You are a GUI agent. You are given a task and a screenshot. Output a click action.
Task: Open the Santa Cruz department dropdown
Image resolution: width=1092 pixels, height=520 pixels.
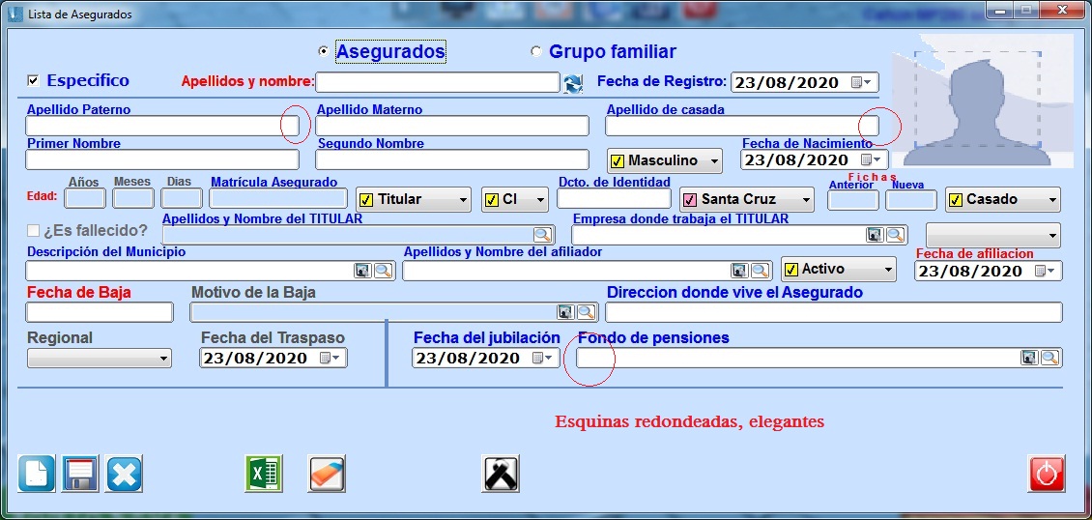coord(747,200)
